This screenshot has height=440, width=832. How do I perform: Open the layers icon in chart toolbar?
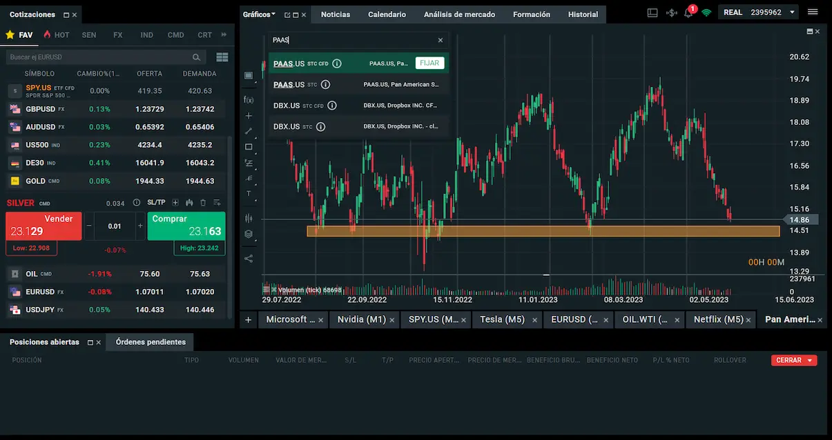249,234
